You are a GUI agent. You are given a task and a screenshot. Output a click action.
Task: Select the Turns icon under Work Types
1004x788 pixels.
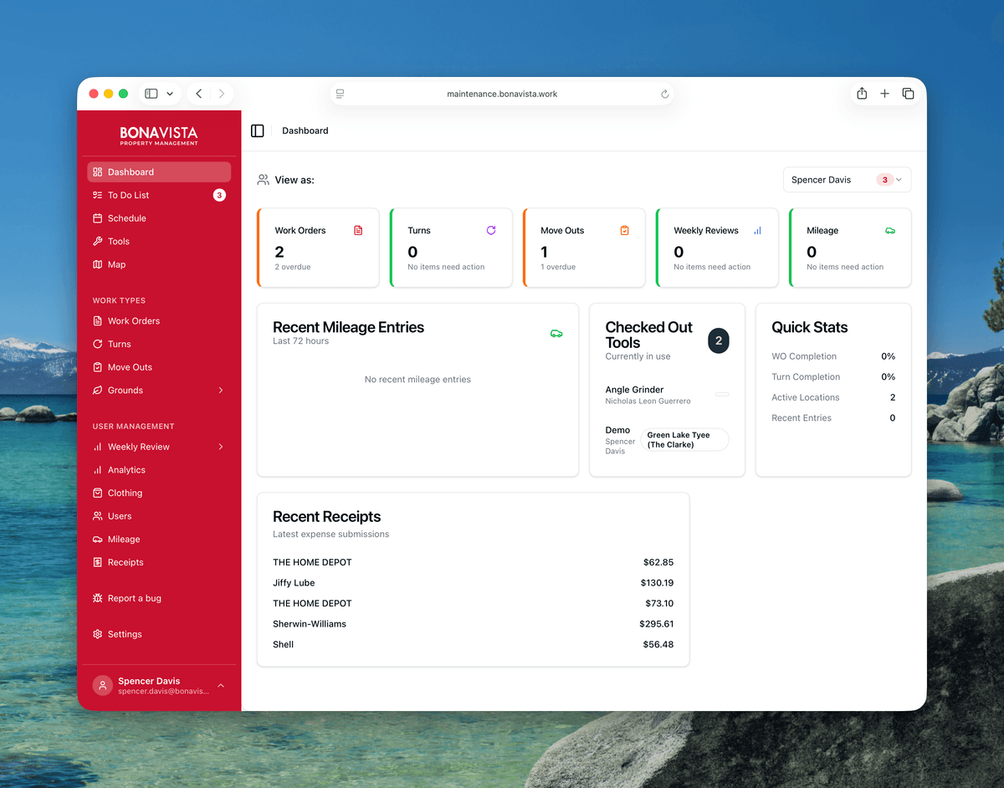pyautogui.click(x=97, y=344)
